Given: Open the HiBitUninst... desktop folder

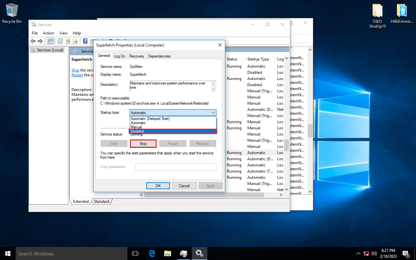Looking at the screenshot, I should [x=402, y=14].
